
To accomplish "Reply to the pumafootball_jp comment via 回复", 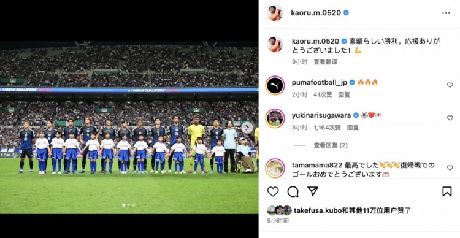I will tap(344, 95).
